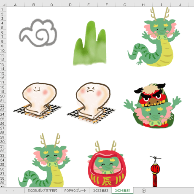Image resolution: width=194 pixels, height=194 pixels.
Task: Select the top-right green dragon illustration
Action: (154, 37)
